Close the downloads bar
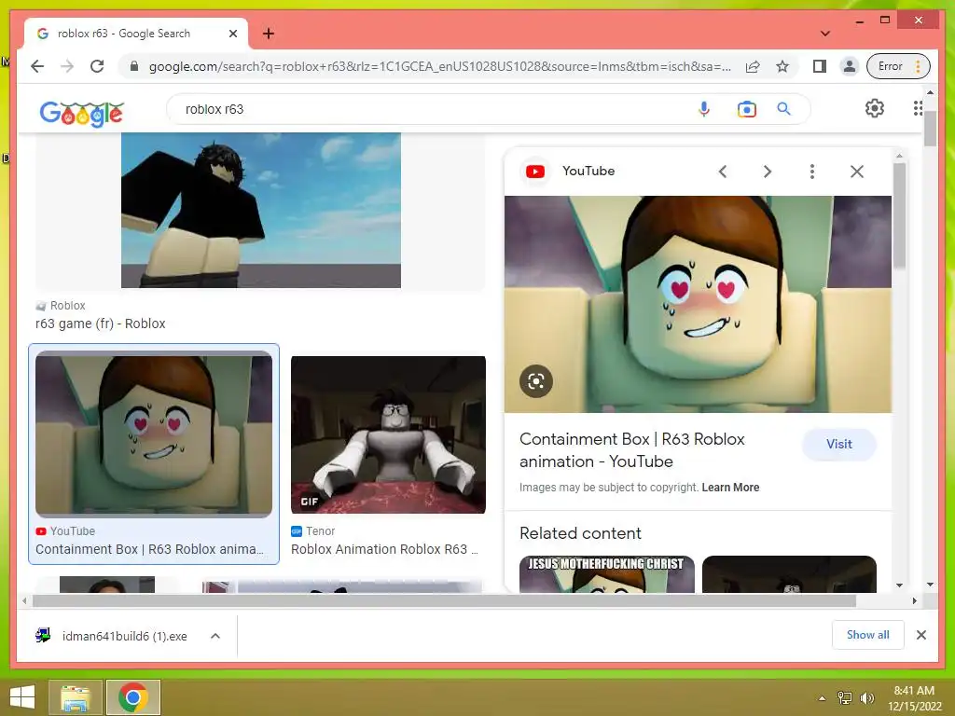Viewport: 955px width, 716px height. pyautogui.click(x=920, y=635)
